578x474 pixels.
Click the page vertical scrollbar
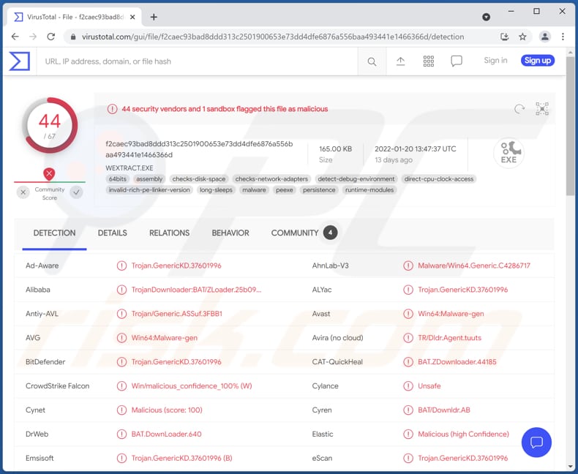point(571,125)
